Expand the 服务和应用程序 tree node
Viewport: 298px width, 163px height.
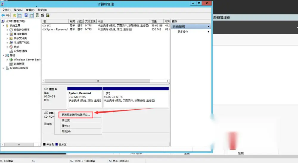tap(3, 68)
